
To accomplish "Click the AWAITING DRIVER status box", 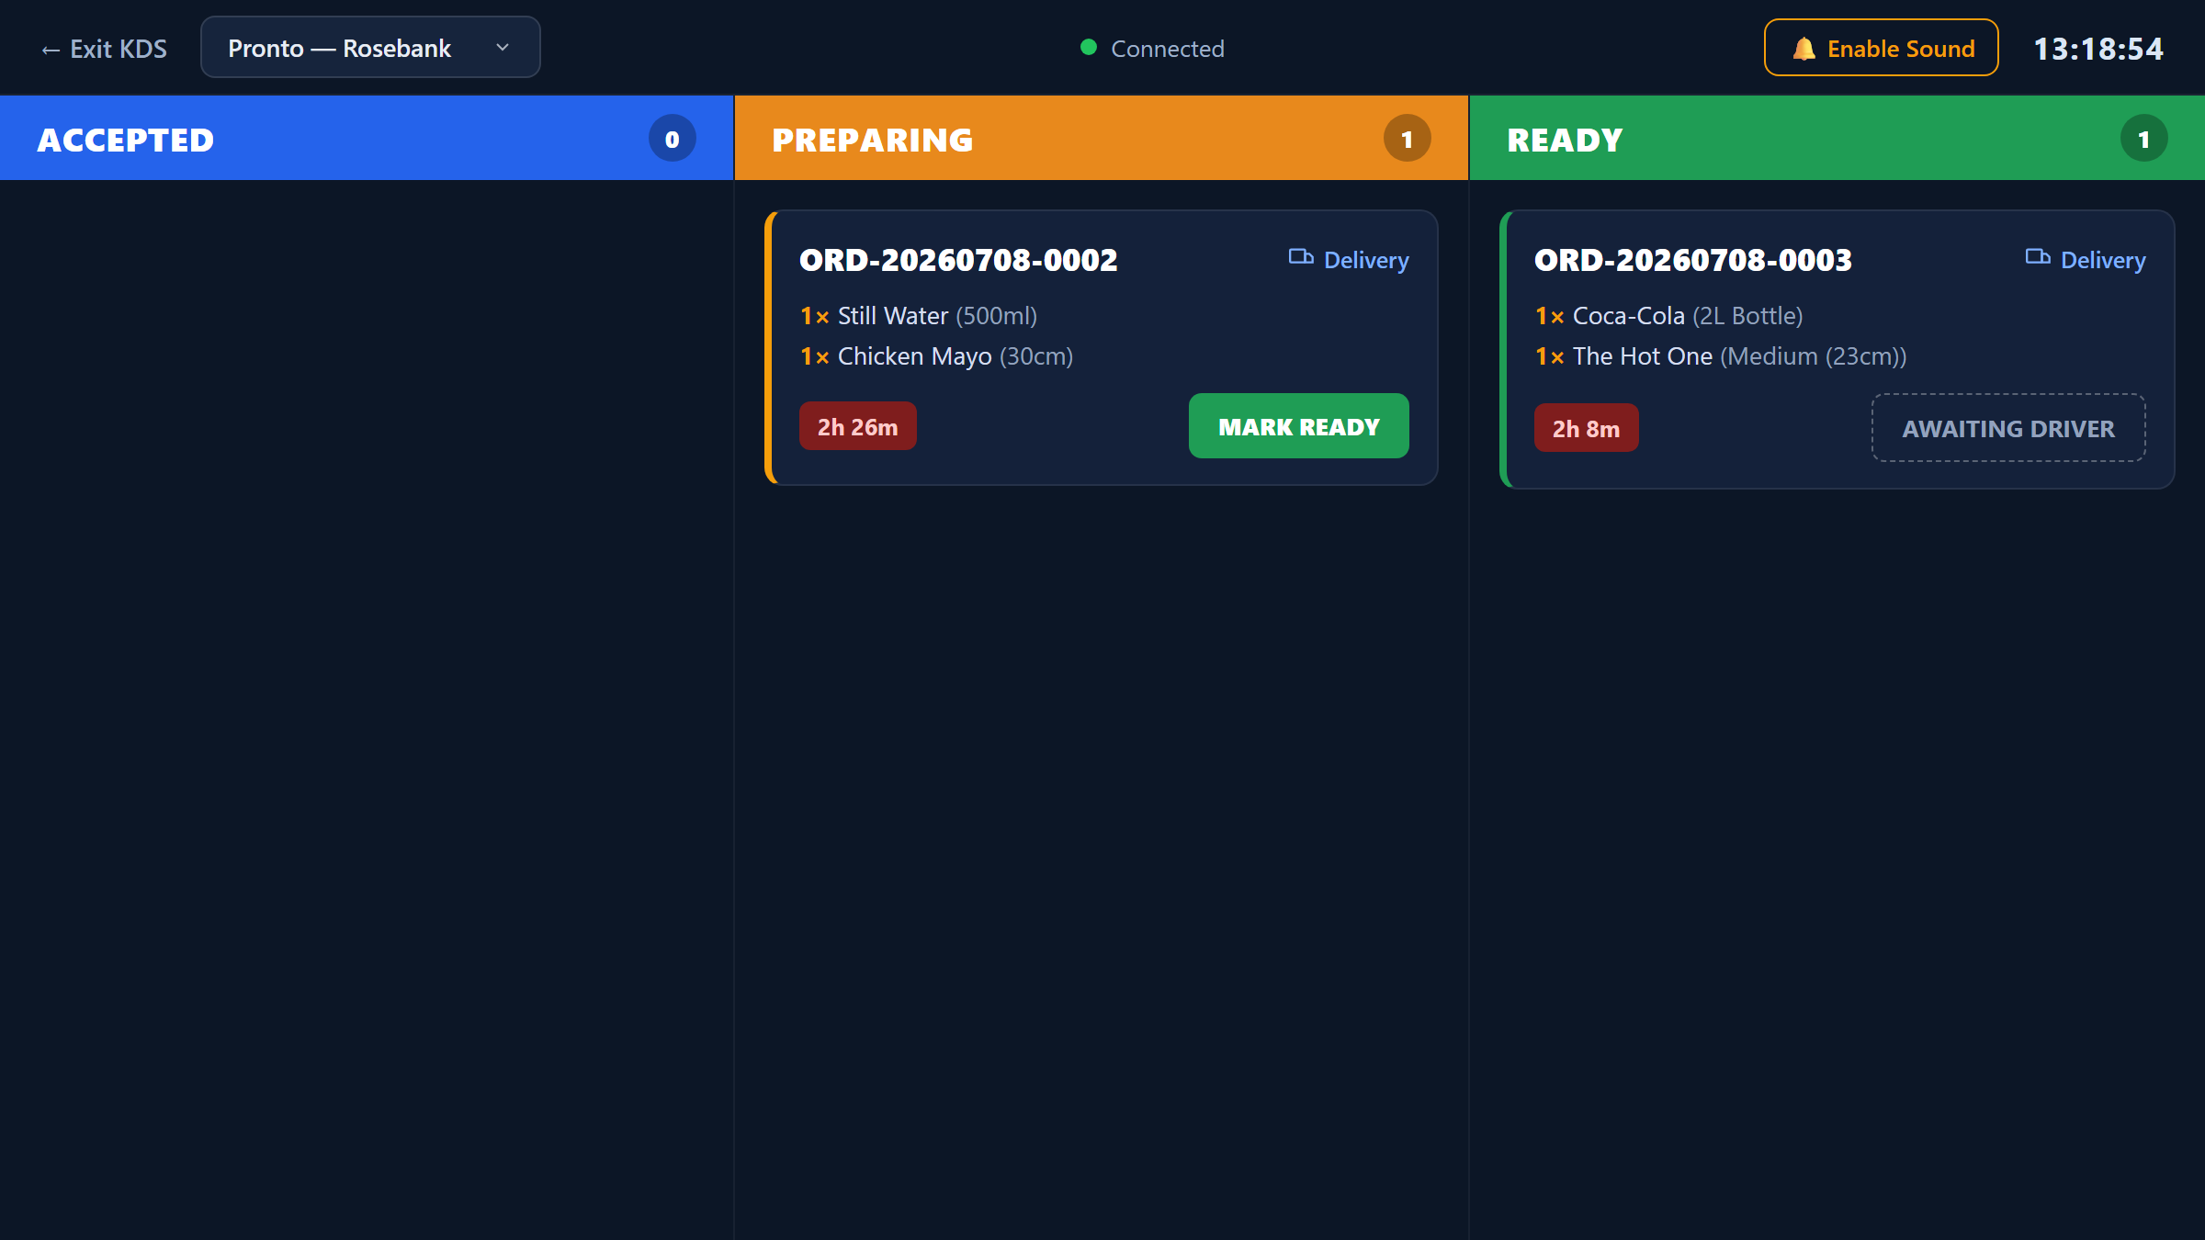I will pyautogui.click(x=2009, y=428).
